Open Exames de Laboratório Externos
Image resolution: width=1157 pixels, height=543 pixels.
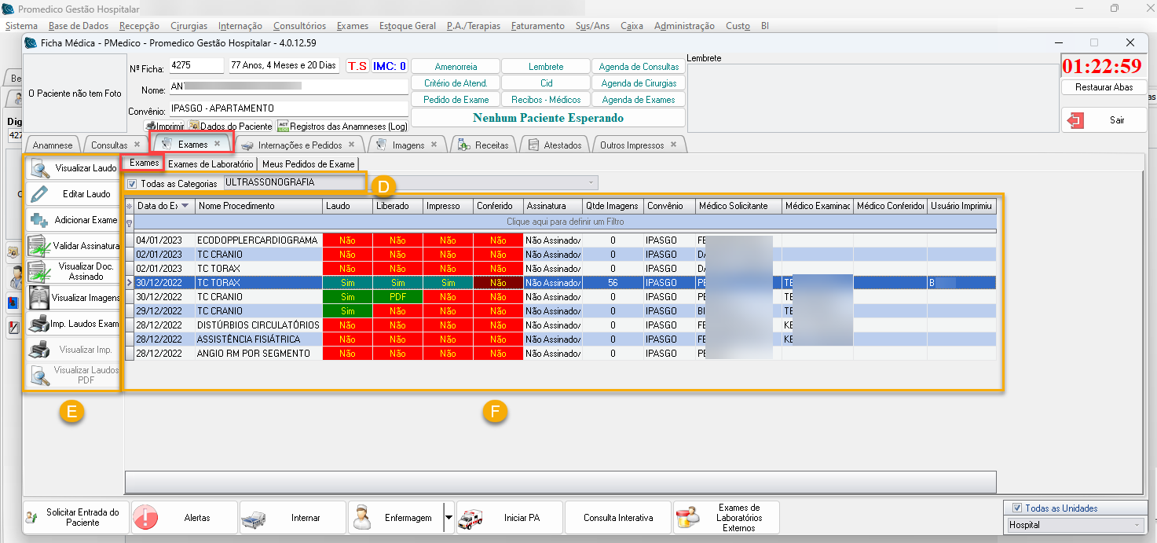coord(726,518)
